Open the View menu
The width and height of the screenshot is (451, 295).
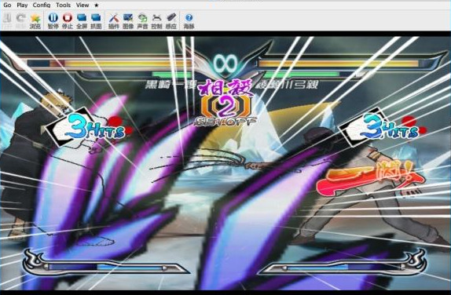click(x=82, y=5)
